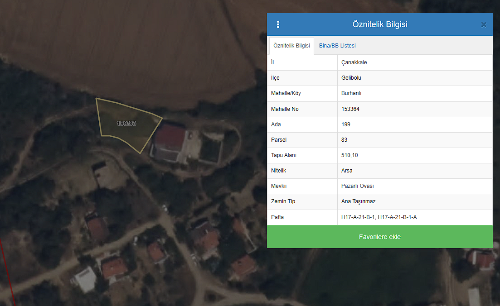The height and width of the screenshot is (306, 500).
Task: Click the Öznitelik Bilgisi title in blue header
Action: pos(379,24)
